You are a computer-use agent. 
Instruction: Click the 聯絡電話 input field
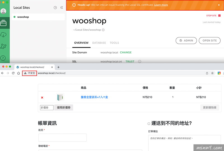click(x=90, y=150)
